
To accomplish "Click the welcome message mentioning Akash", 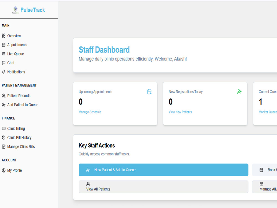I will pos(133,59).
